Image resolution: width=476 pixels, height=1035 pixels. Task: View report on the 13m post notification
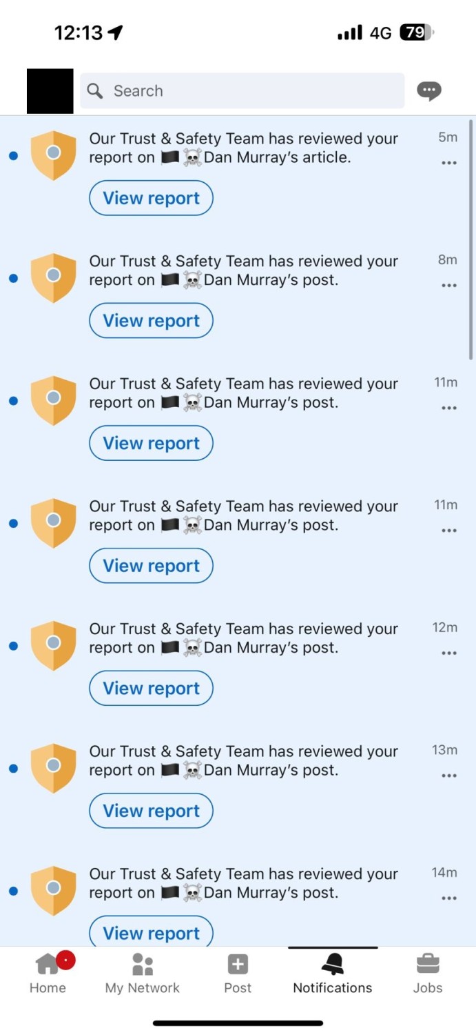(x=151, y=811)
